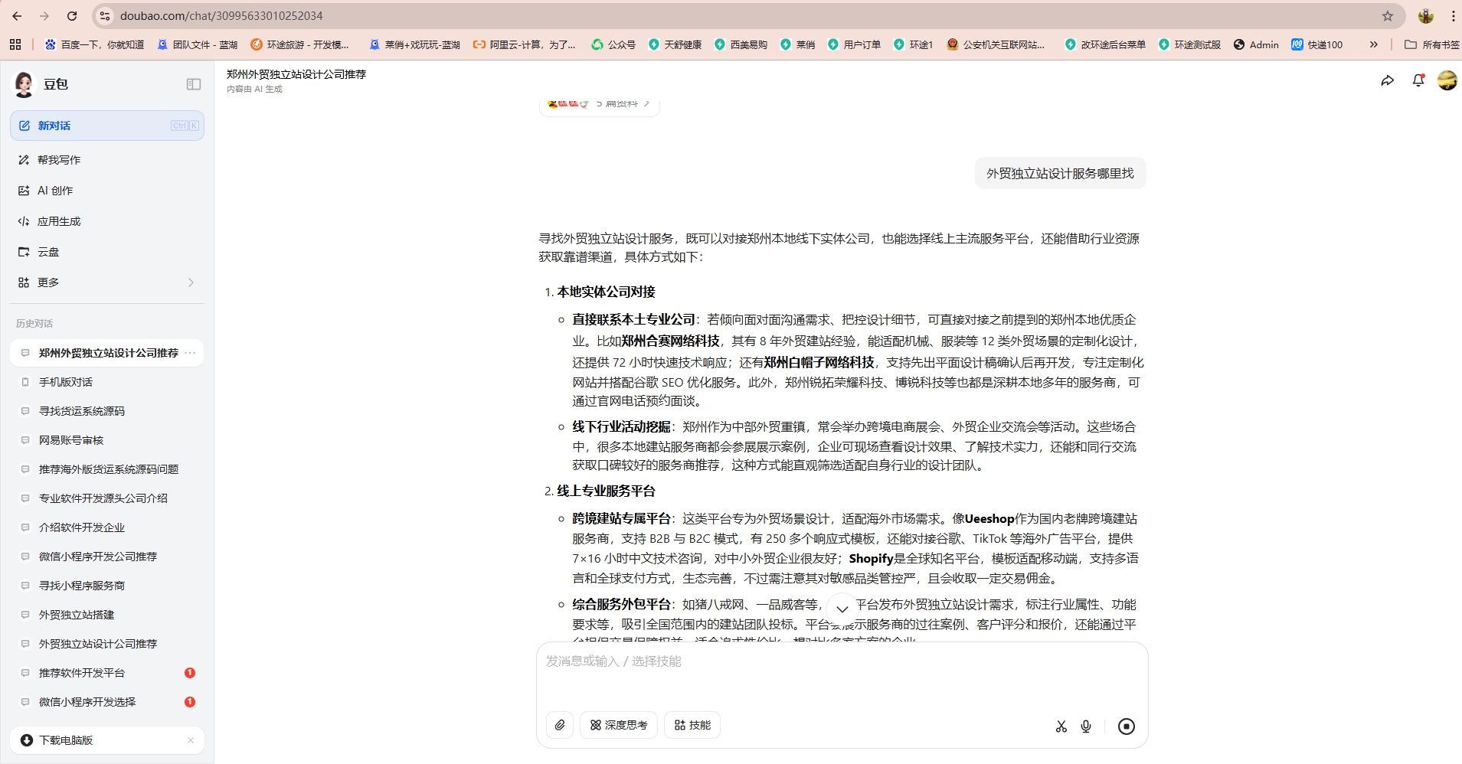Enable 深度思考 deep thinking mode
Image resolution: width=1462 pixels, height=764 pixels.
(618, 725)
